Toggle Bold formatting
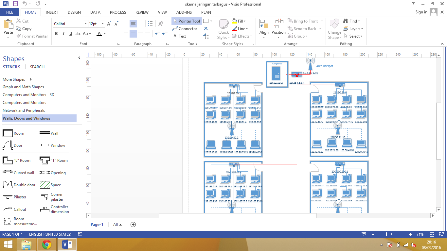 [x=56, y=34]
